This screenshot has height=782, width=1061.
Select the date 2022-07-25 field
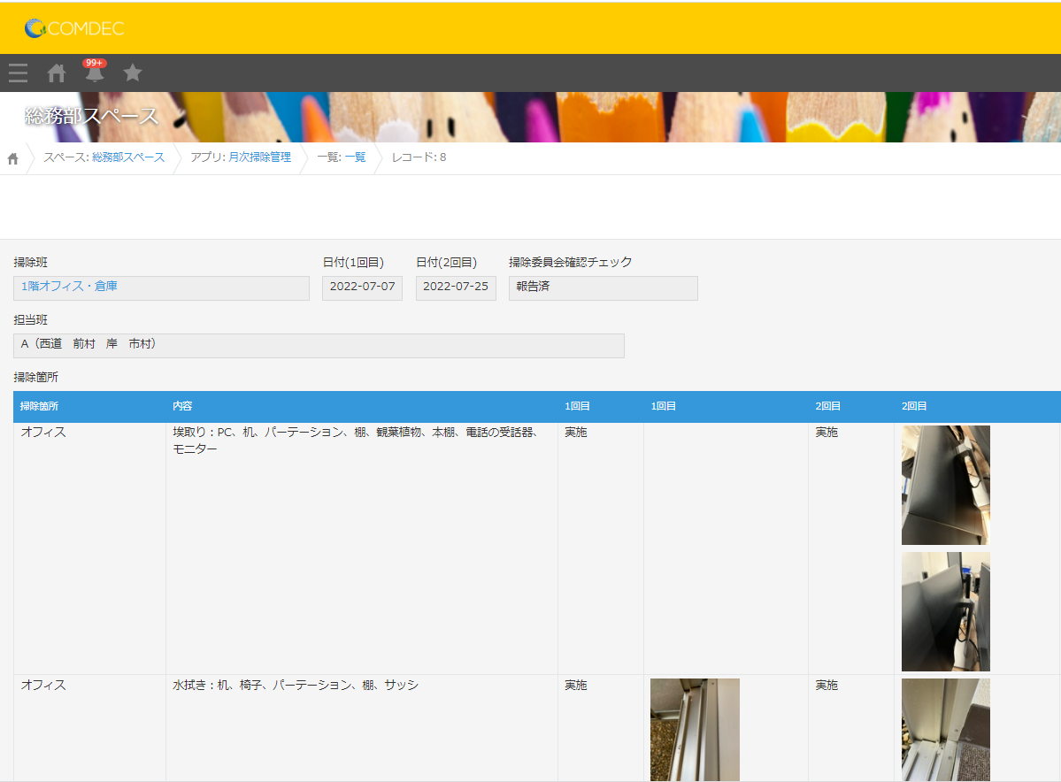tap(456, 287)
